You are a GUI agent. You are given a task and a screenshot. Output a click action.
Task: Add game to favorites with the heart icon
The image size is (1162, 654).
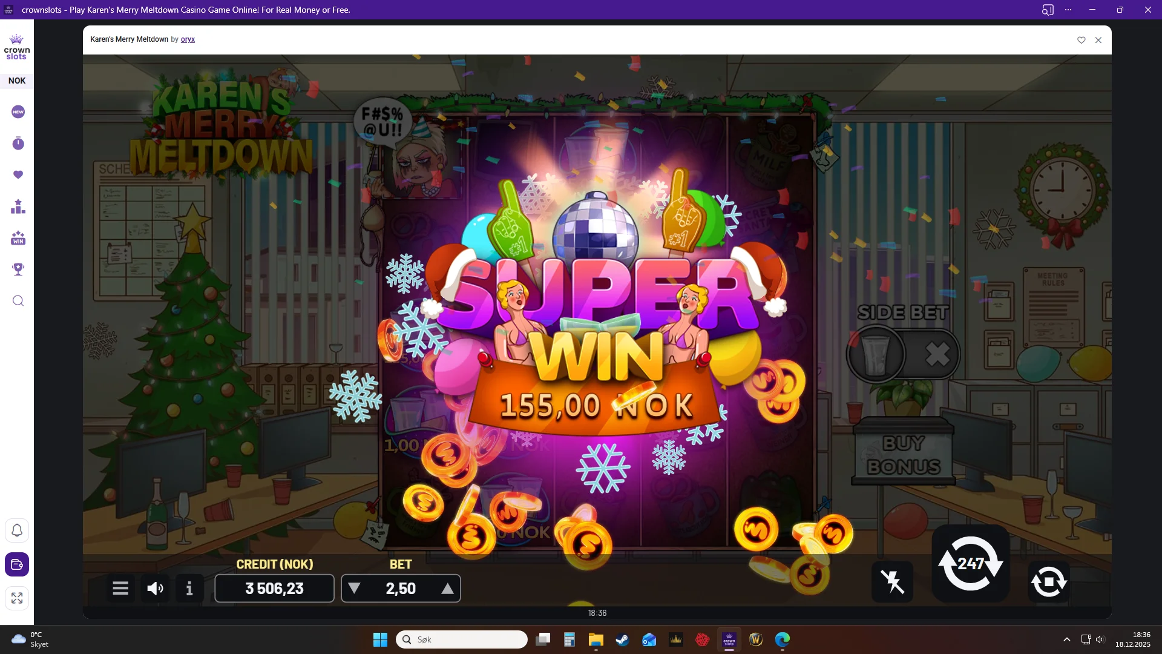[x=1082, y=40]
